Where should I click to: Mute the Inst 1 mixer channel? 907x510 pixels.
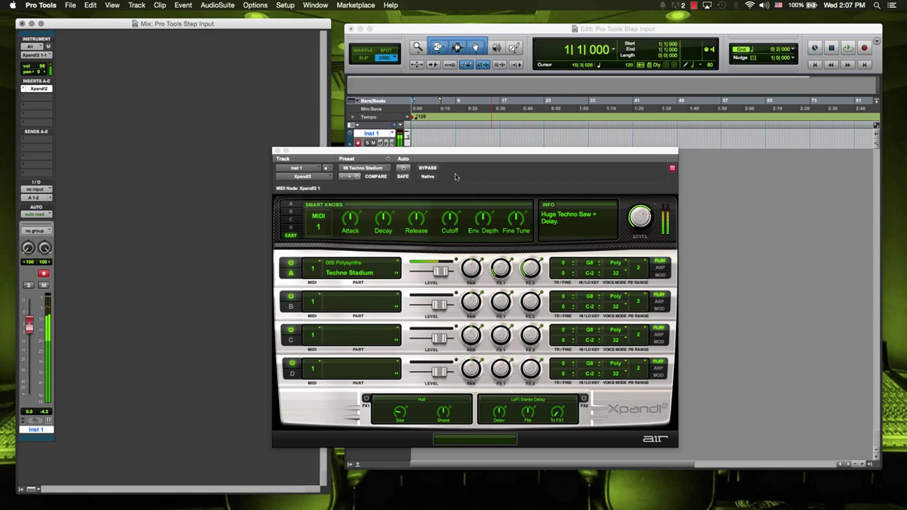tap(44, 285)
